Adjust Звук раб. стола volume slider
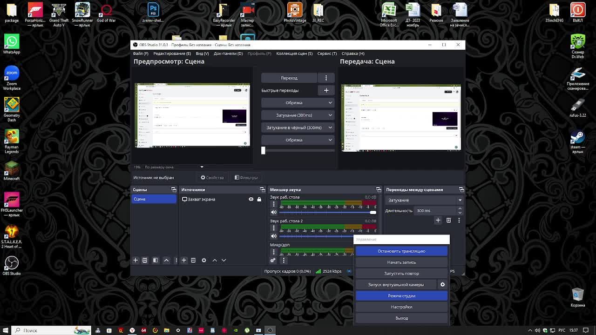This screenshot has width=596, height=335. pyautogui.click(x=327, y=212)
